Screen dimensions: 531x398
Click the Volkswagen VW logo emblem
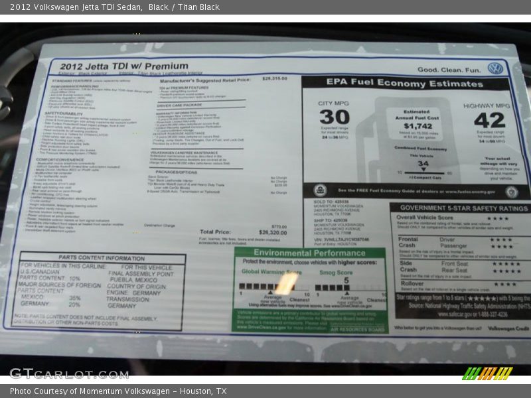495,69
